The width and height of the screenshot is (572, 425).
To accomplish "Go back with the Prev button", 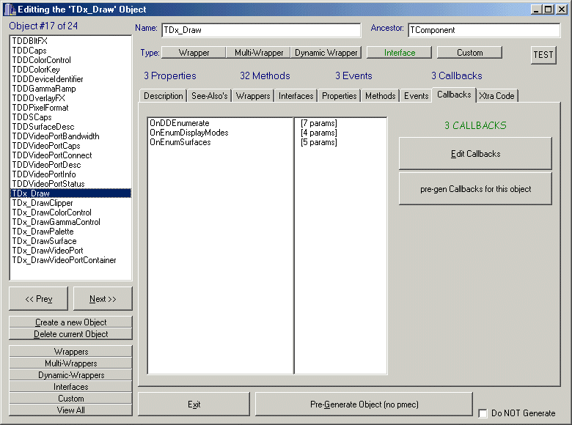I will (38, 299).
